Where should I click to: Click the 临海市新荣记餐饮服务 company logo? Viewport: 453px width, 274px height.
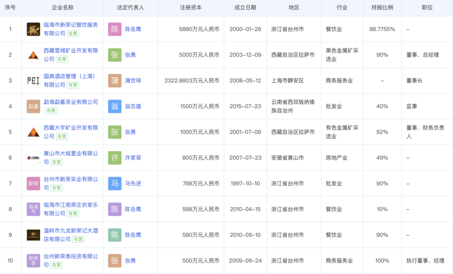coord(34,29)
